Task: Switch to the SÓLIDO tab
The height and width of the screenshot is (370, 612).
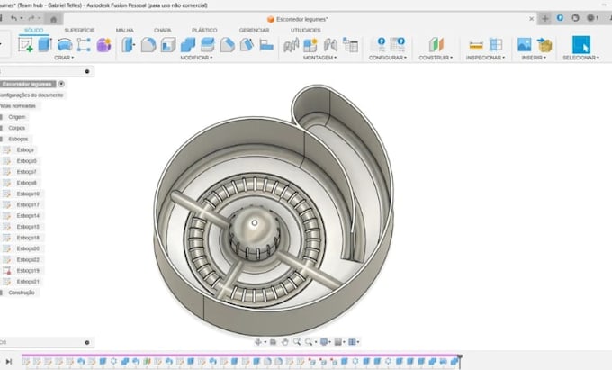Action: 34,30
